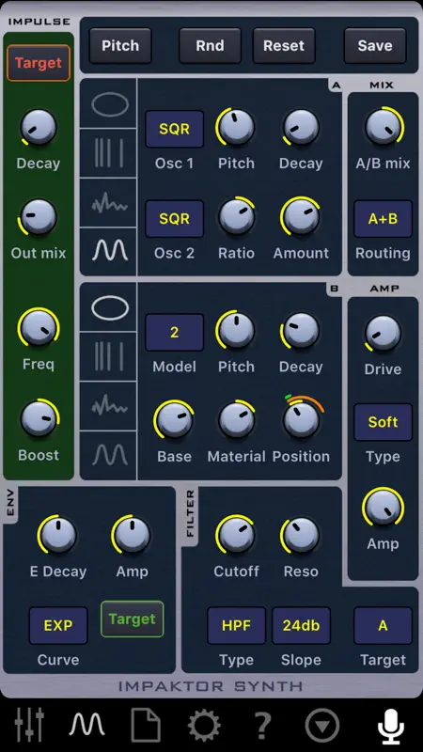
Task: Select the noise waveform icon in section A
Action: tap(109, 204)
